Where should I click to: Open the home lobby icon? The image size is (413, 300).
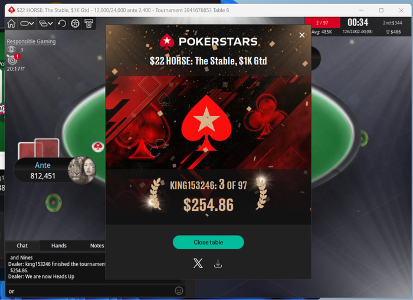coord(11,24)
